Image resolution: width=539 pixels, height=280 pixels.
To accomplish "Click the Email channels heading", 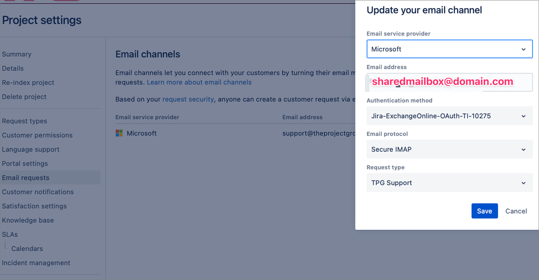I will point(148,54).
